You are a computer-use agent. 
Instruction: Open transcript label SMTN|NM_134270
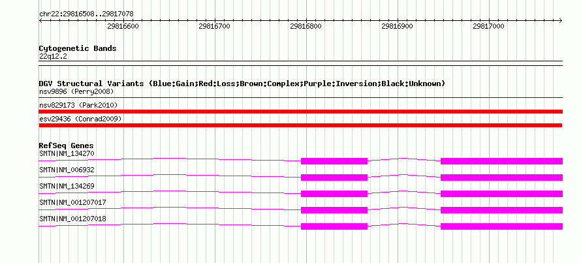point(67,153)
